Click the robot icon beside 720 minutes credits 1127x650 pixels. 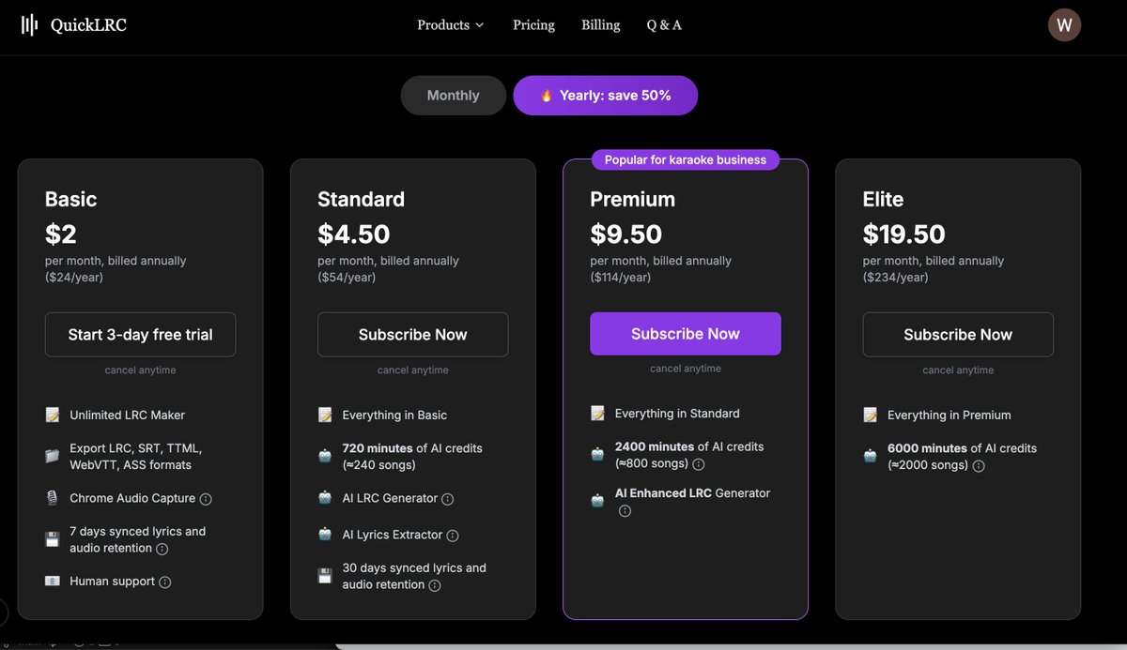coord(325,456)
